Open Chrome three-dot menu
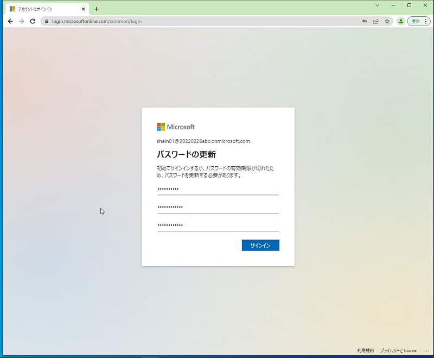This screenshot has width=434, height=358. coord(426,21)
